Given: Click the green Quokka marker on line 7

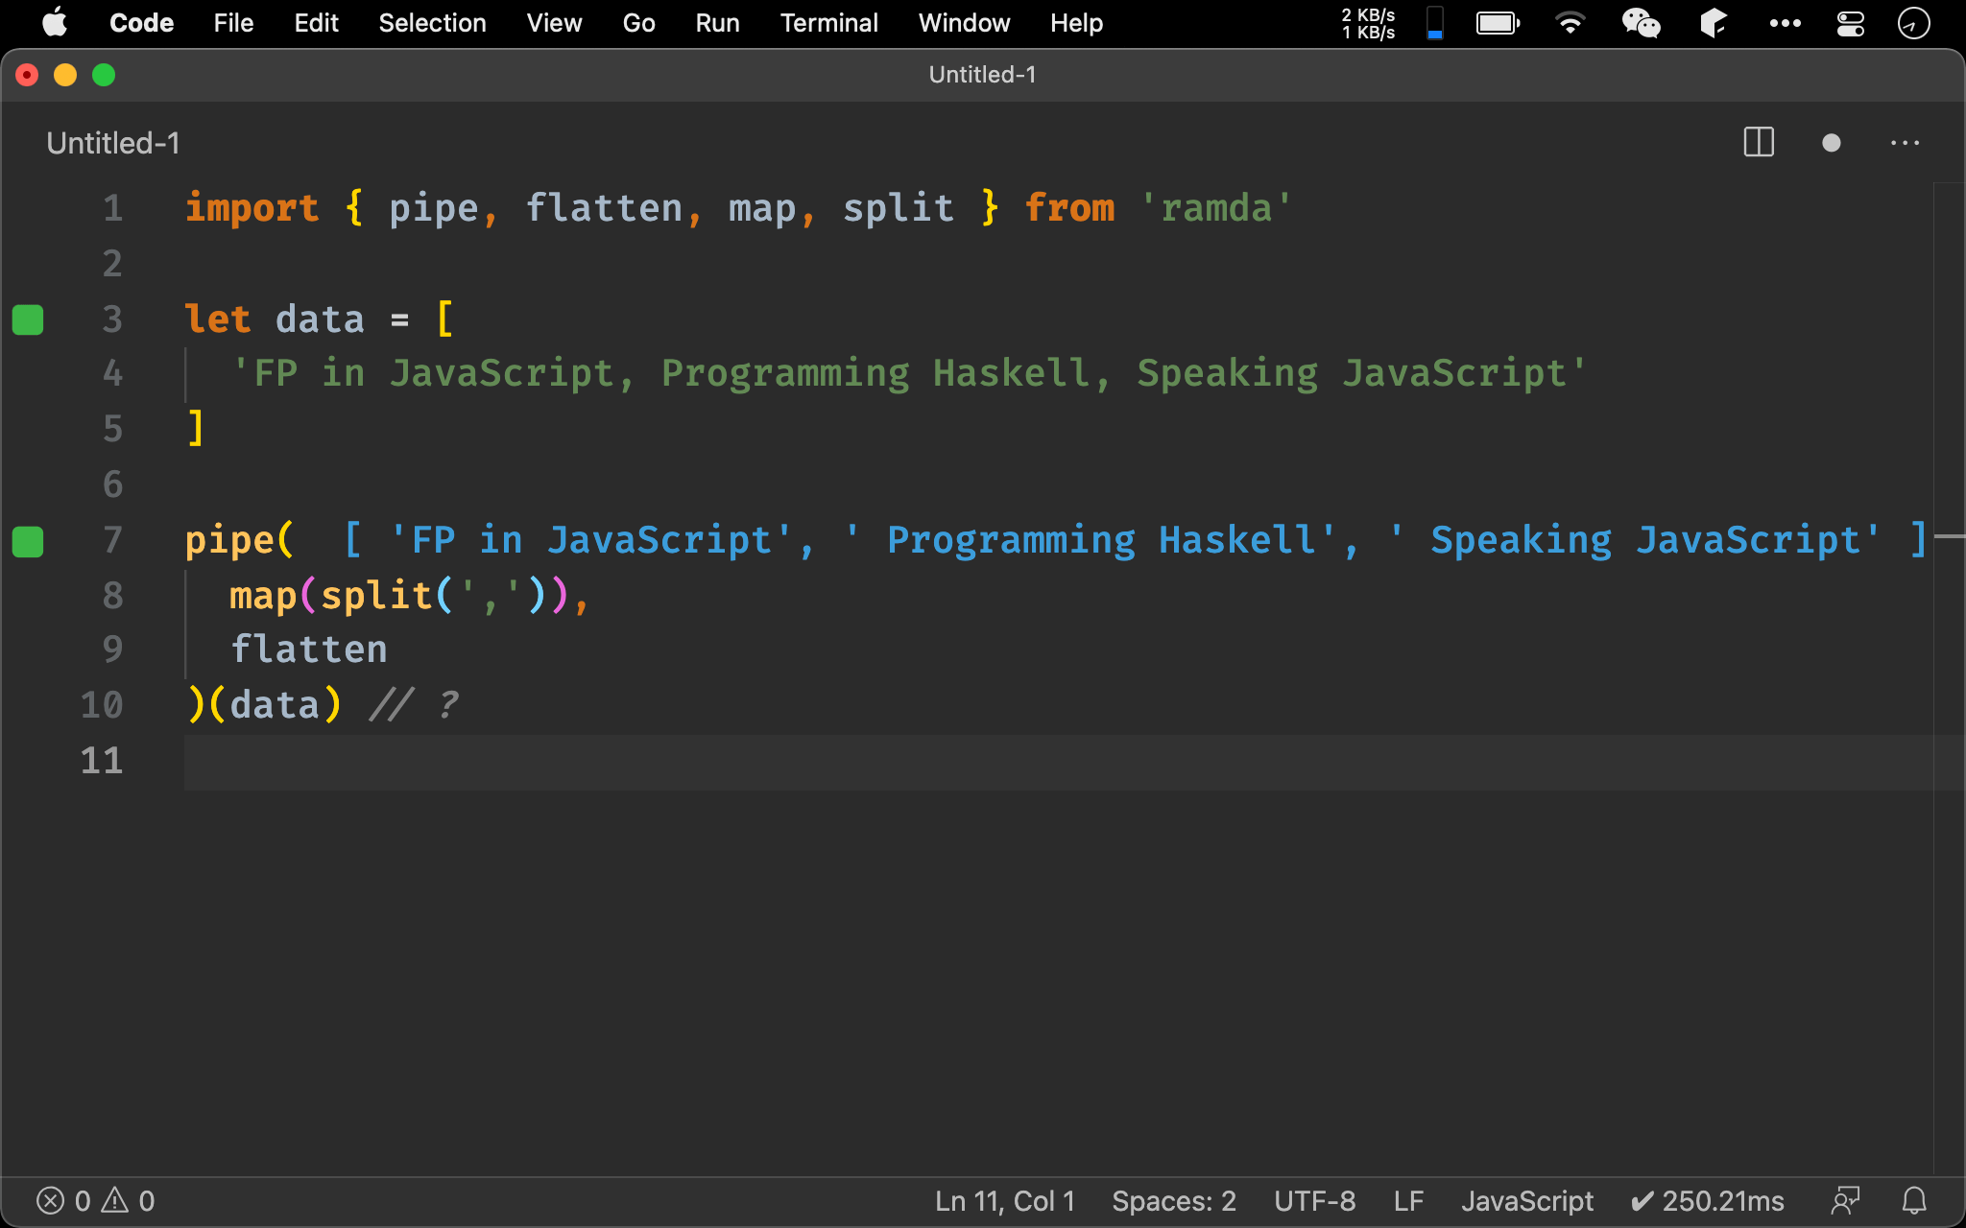Looking at the screenshot, I should 28,541.
